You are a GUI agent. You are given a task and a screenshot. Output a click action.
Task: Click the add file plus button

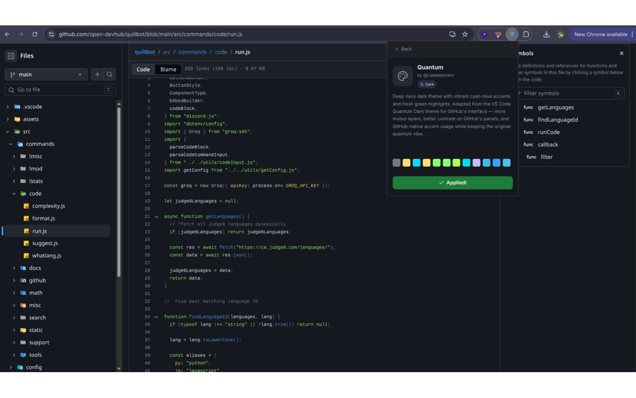click(97, 75)
